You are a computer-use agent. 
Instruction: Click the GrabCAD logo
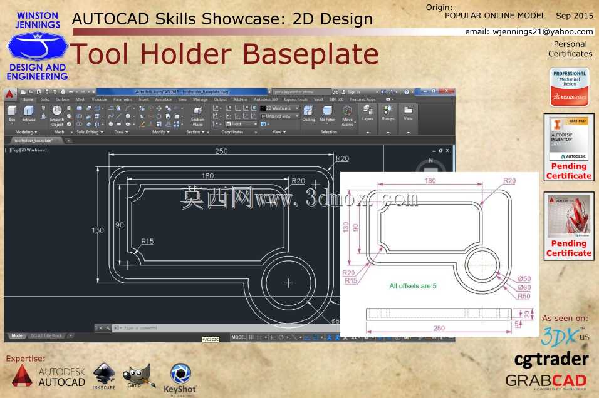pos(546,382)
